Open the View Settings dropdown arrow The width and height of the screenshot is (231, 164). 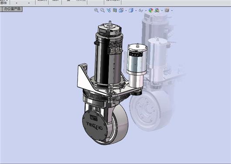pos(172,10)
